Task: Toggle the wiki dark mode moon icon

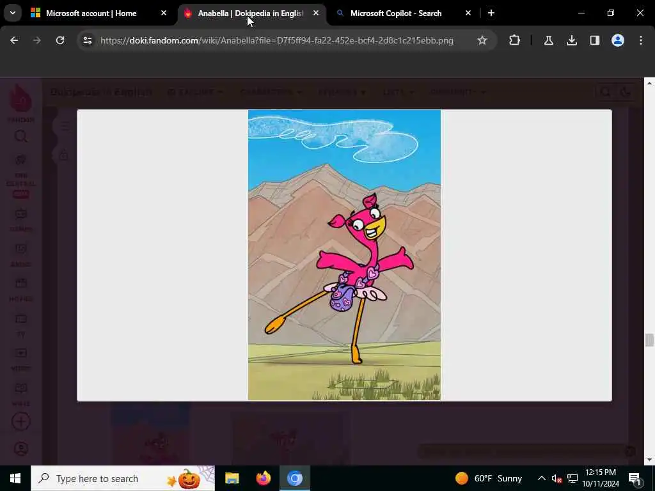Action: [x=626, y=92]
